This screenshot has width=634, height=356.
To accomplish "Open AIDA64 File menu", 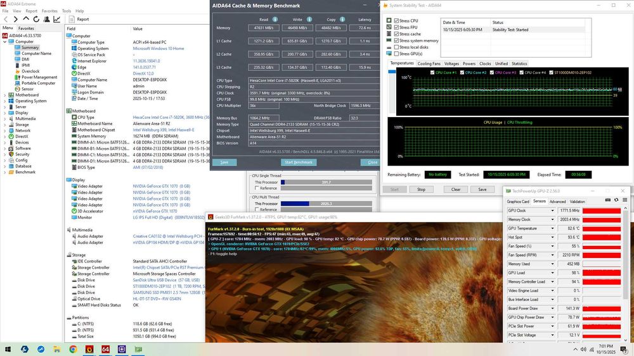I will pos(5,11).
